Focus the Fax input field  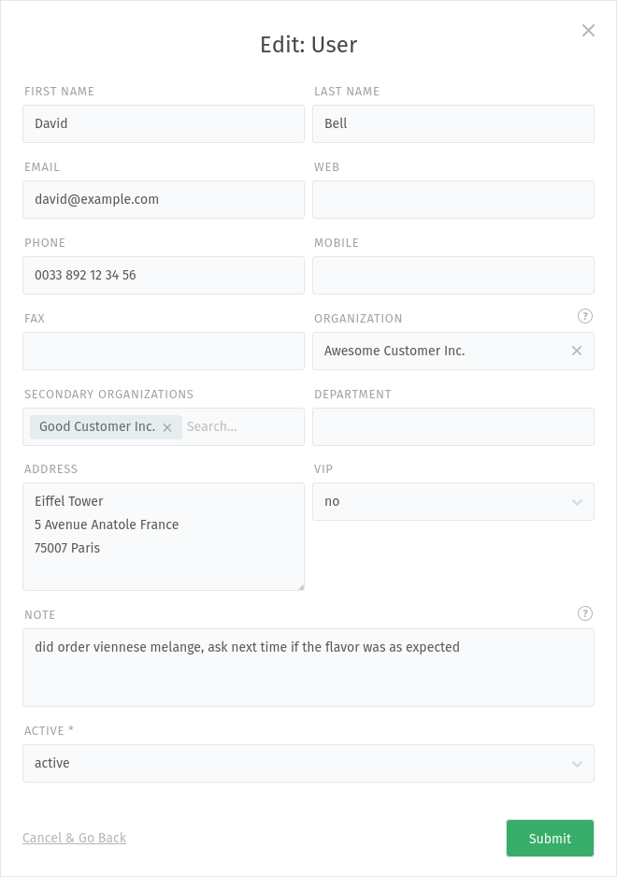[164, 351]
